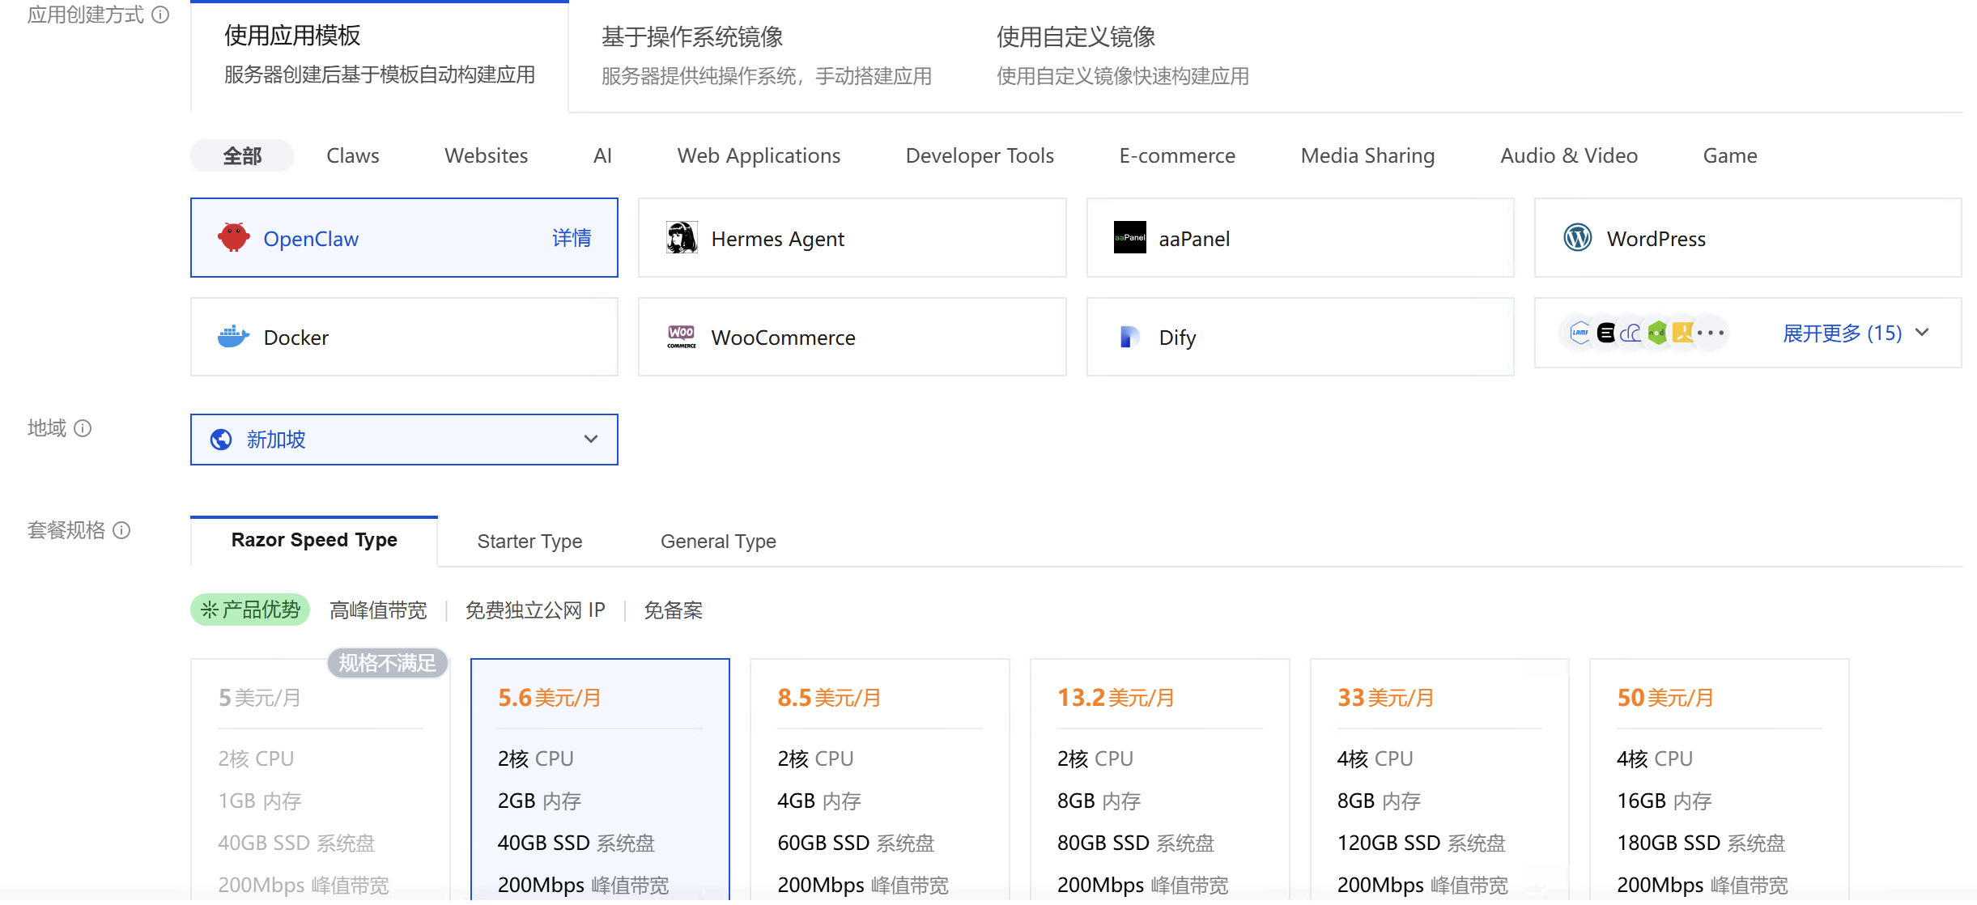This screenshot has height=905, width=1977.
Task: Switch to General Type plan tab
Action: point(718,541)
